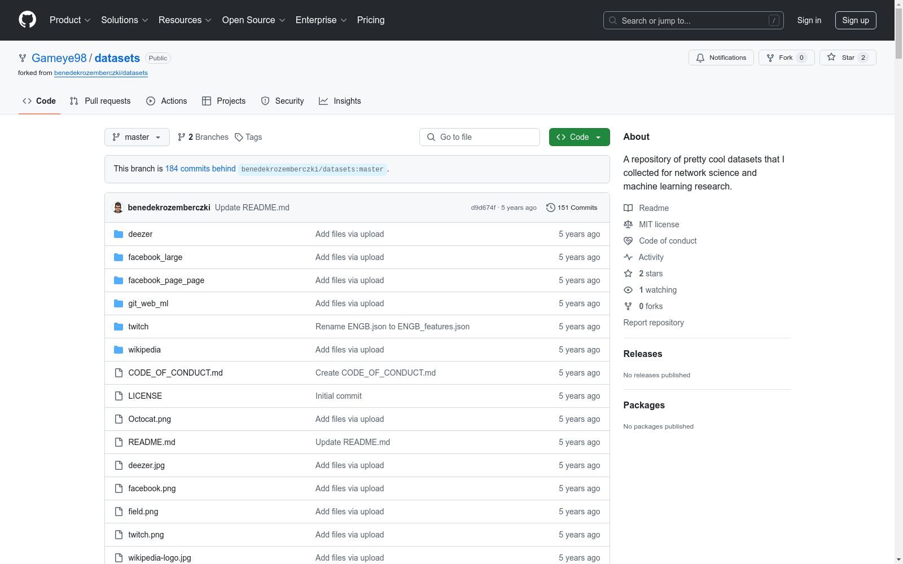Switch to the Actions tab
Screen dimensions: 903x564
pyautogui.click(x=166, y=101)
